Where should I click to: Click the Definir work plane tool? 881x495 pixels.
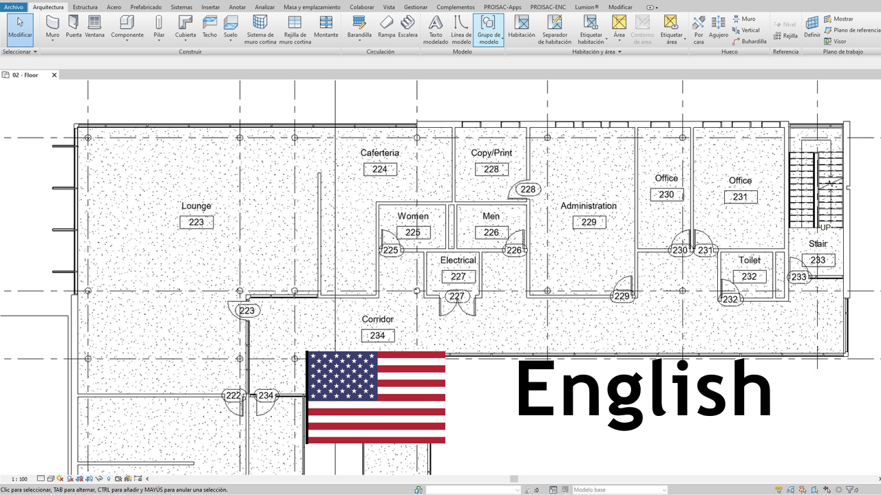(x=812, y=27)
